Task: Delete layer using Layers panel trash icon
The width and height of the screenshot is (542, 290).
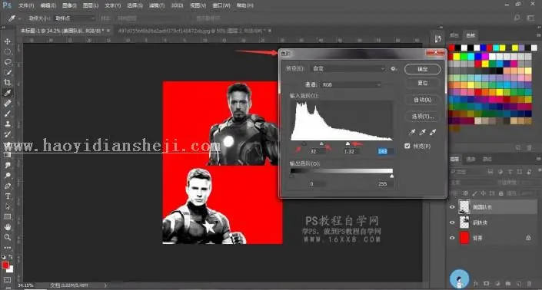Action: click(x=529, y=283)
